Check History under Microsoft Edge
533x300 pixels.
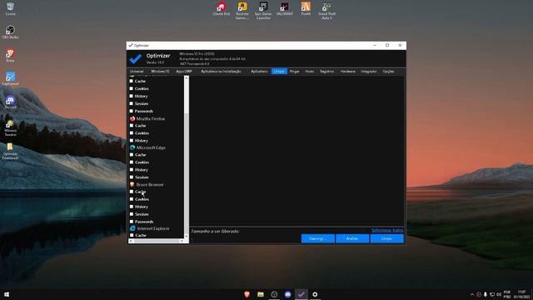(x=132, y=170)
